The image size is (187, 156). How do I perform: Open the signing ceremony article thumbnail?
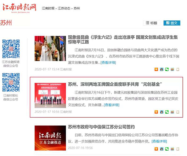click(50, 95)
